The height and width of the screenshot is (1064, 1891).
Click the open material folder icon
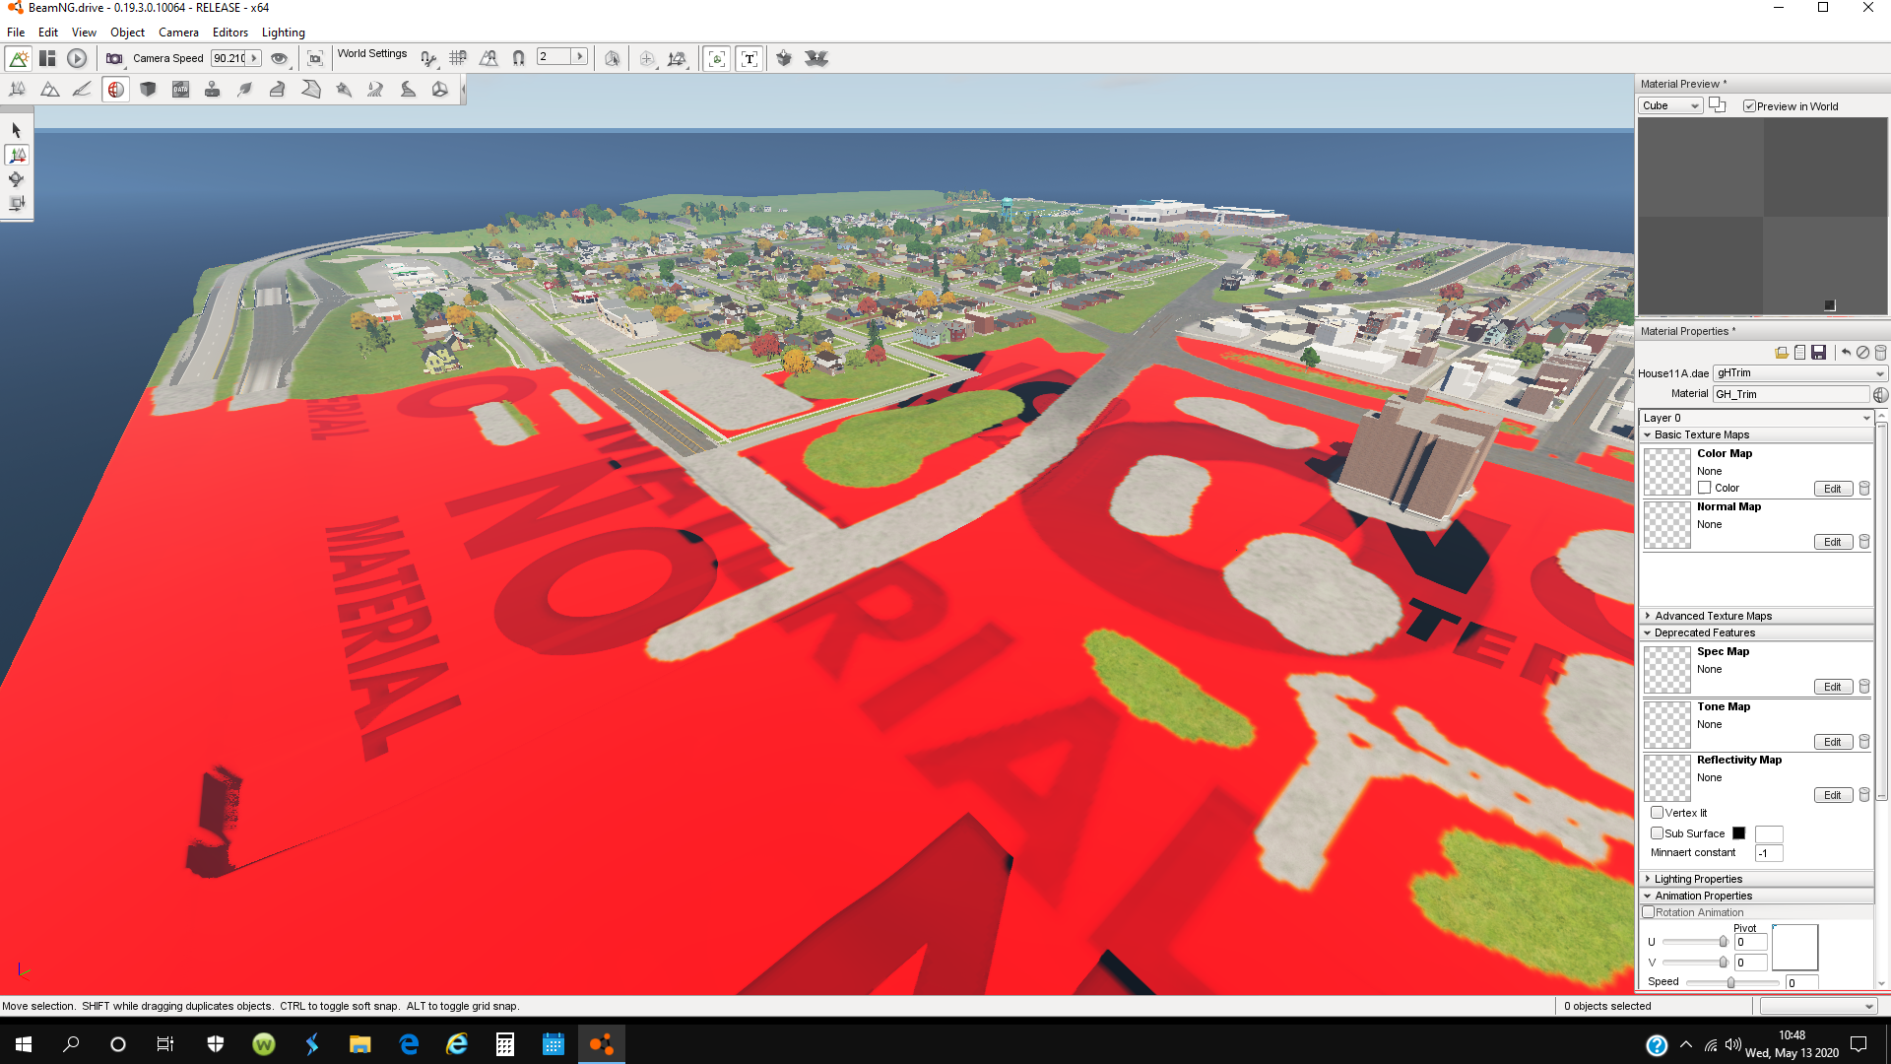pyautogui.click(x=1782, y=353)
